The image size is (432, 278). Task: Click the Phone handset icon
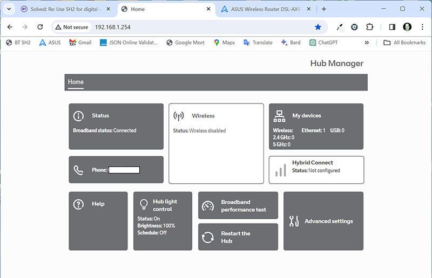click(x=79, y=170)
